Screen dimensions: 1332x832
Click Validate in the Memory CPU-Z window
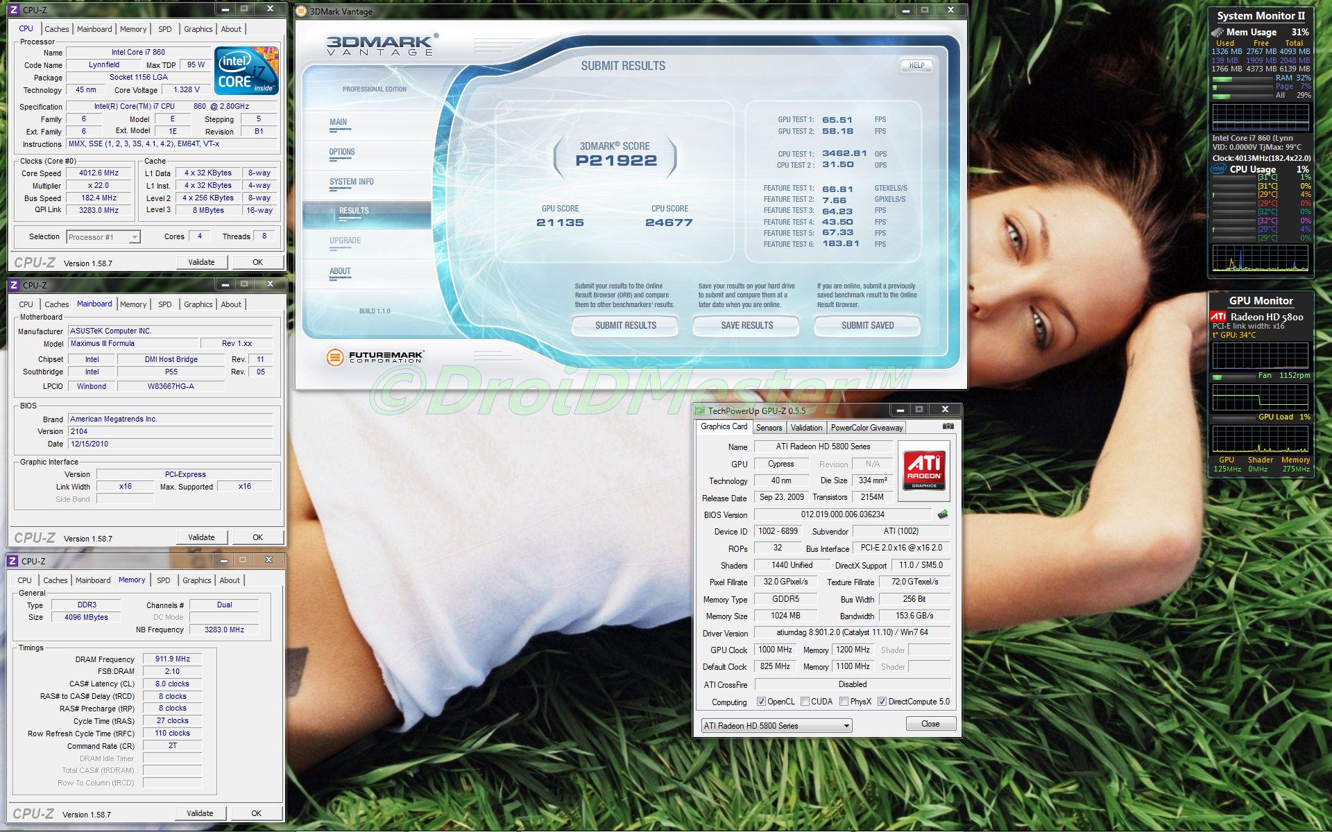pos(200,813)
